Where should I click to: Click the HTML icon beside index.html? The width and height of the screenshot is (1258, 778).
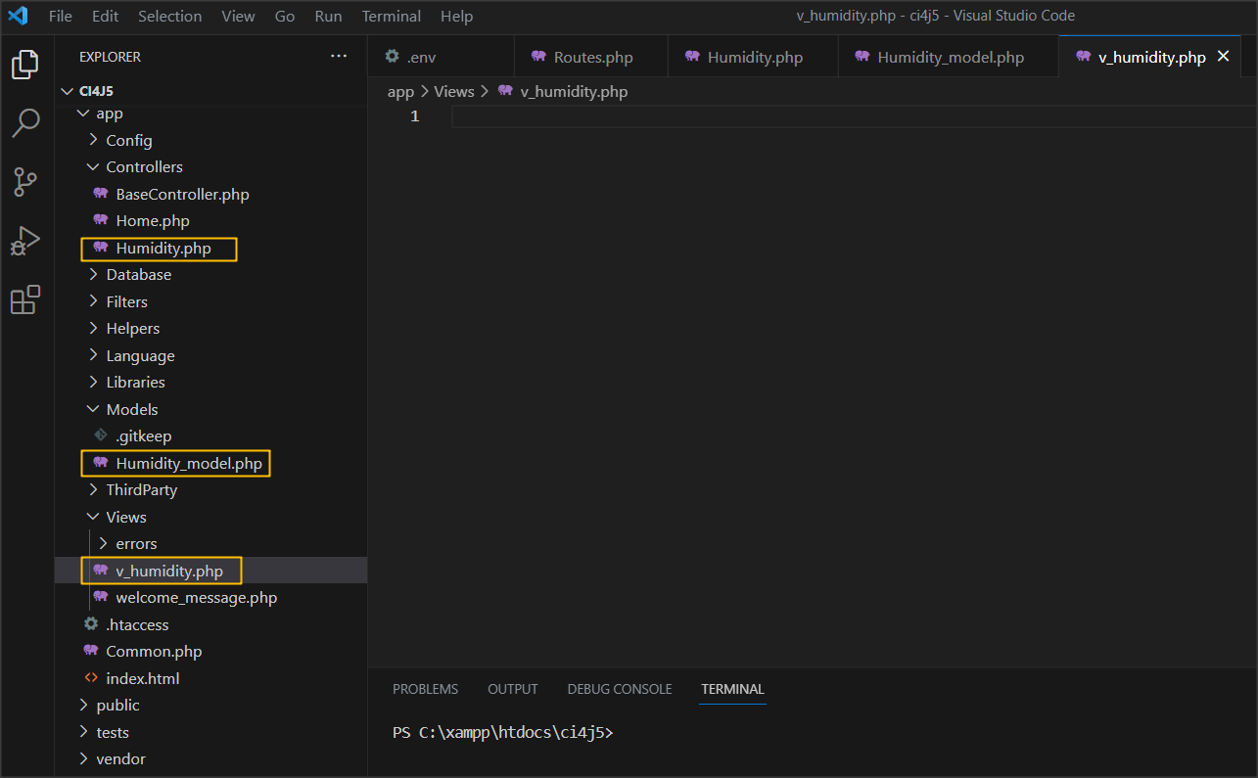(x=91, y=678)
